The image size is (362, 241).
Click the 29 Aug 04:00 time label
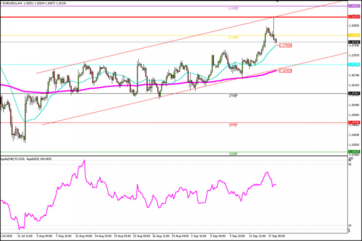coord(180,236)
